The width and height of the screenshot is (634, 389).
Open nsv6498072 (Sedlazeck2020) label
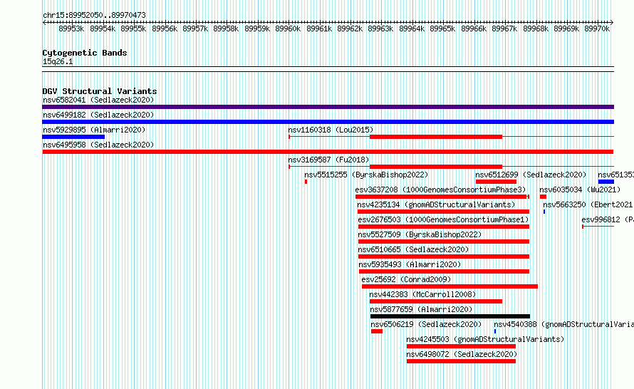(x=462, y=354)
